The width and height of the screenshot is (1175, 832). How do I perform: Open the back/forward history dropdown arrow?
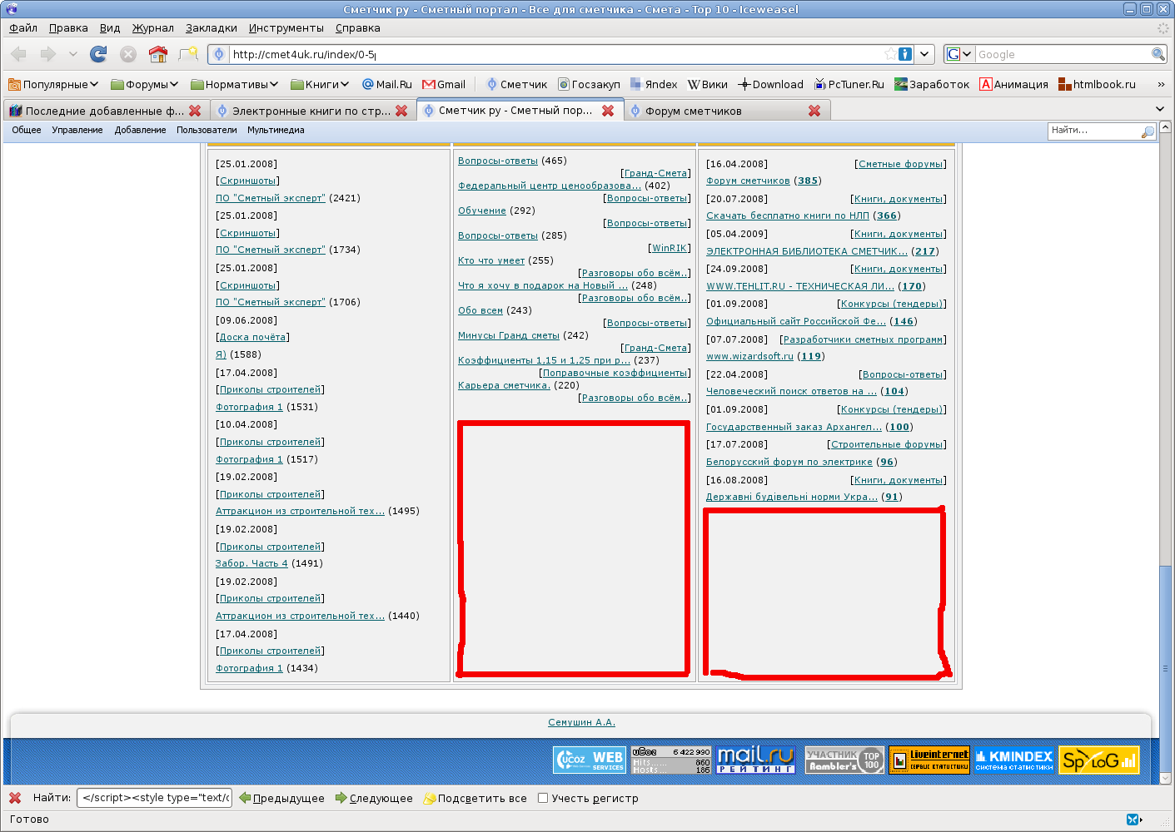pos(73,54)
